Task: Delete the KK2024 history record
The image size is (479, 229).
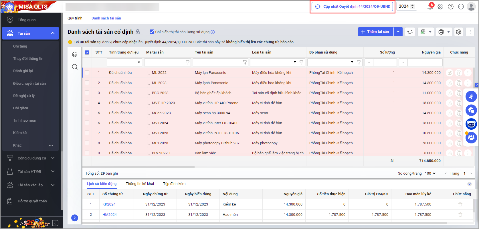Action: tap(460, 204)
